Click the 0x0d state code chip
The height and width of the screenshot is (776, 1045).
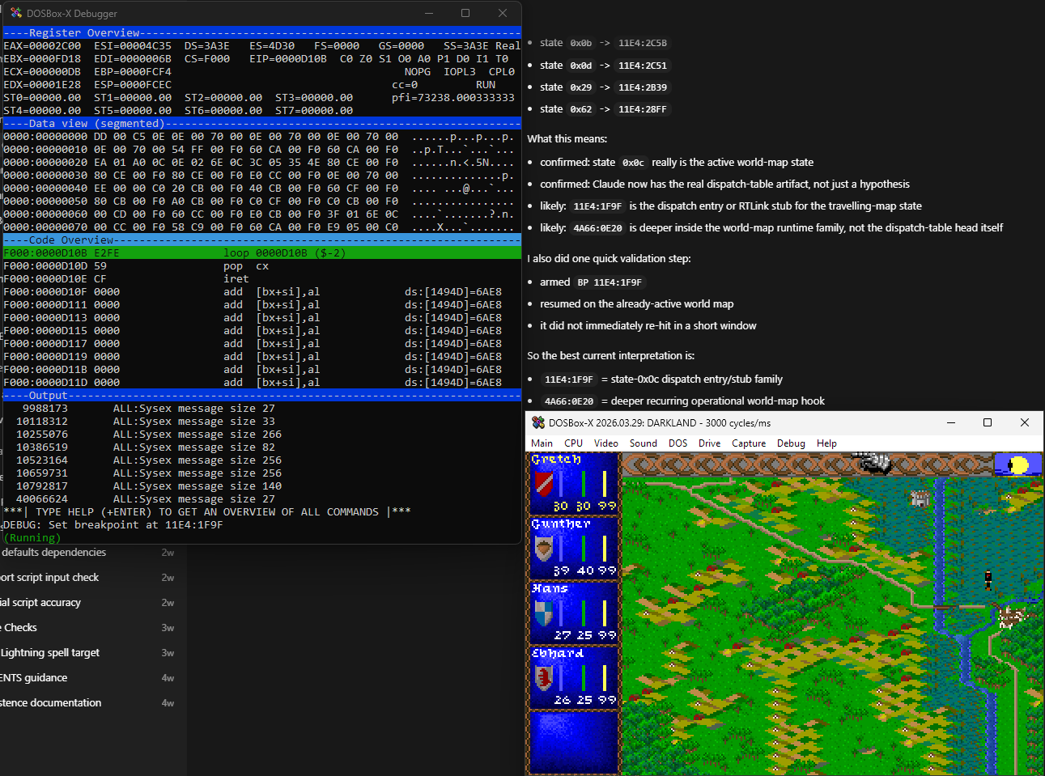[x=581, y=66]
